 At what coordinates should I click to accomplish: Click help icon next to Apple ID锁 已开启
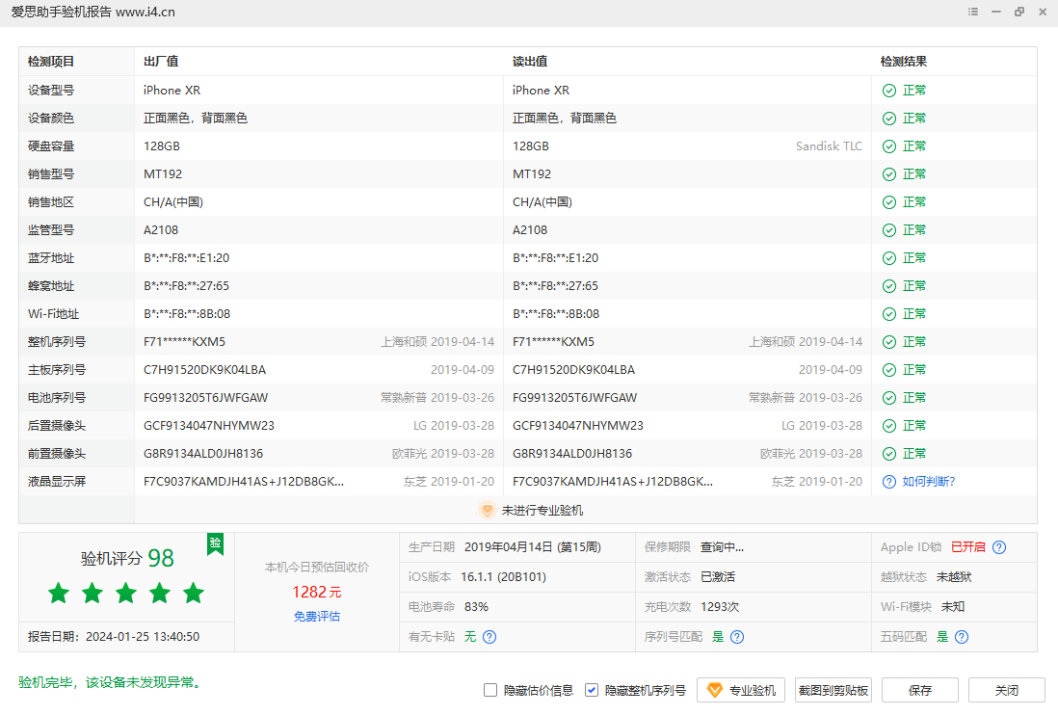(999, 547)
